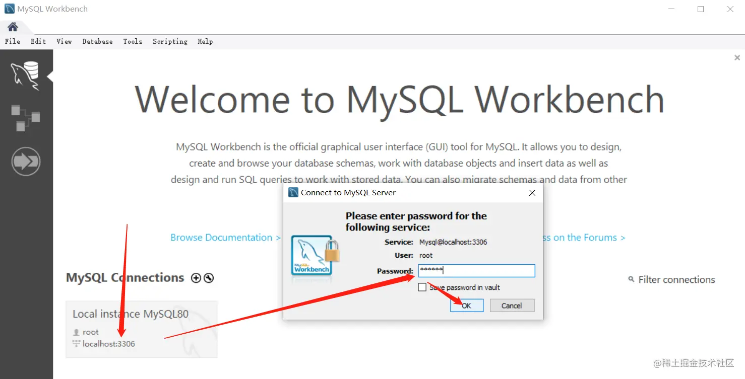Viewport: 745px width, 379px height.
Task: Close the Connect to MySQL Server dialog
Action: [532, 193]
